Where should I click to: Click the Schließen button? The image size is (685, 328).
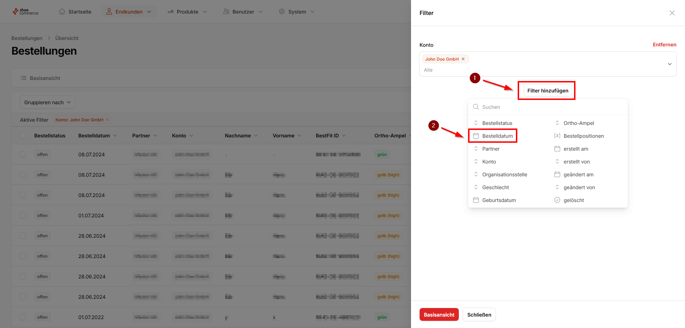[479, 314]
